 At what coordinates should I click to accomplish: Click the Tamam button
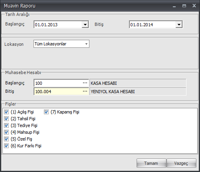[151, 163]
